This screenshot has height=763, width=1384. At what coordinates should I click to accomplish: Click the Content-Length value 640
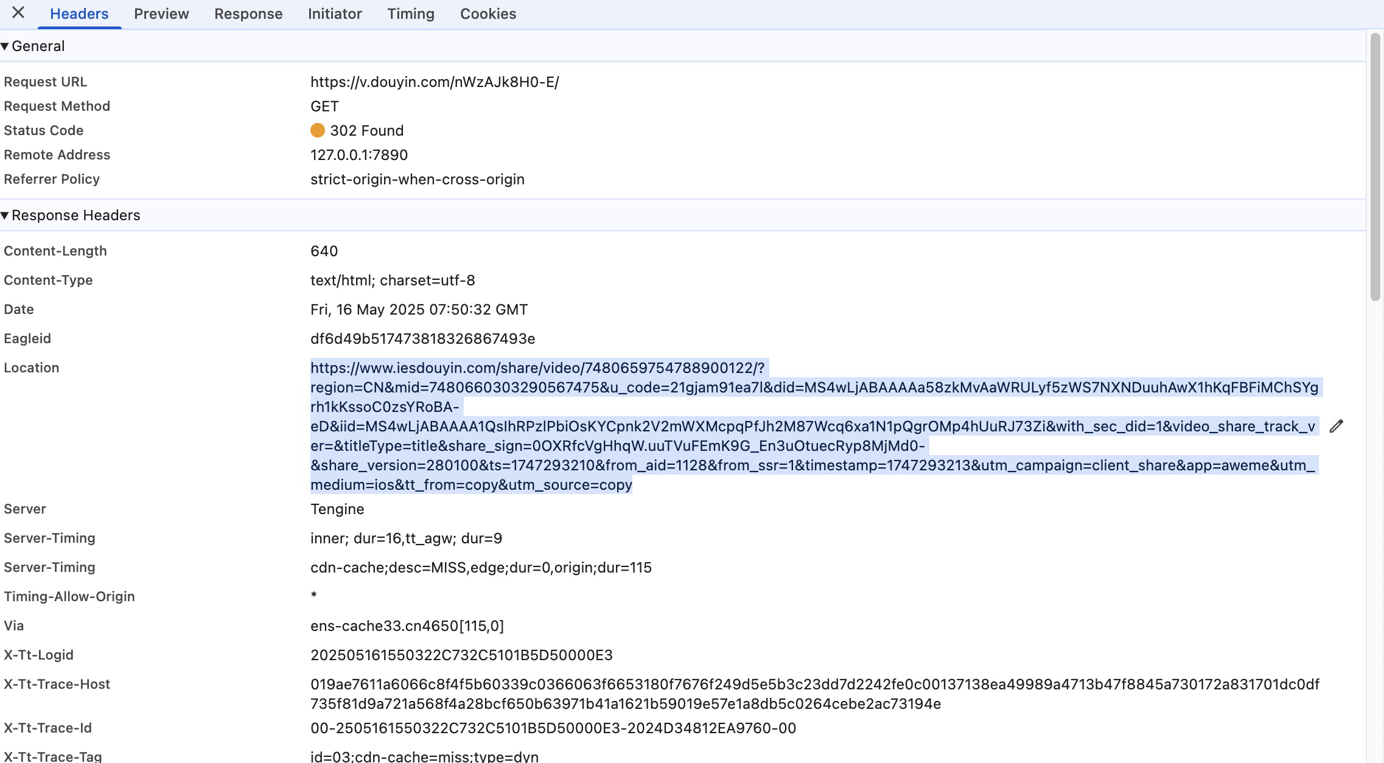(324, 251)
